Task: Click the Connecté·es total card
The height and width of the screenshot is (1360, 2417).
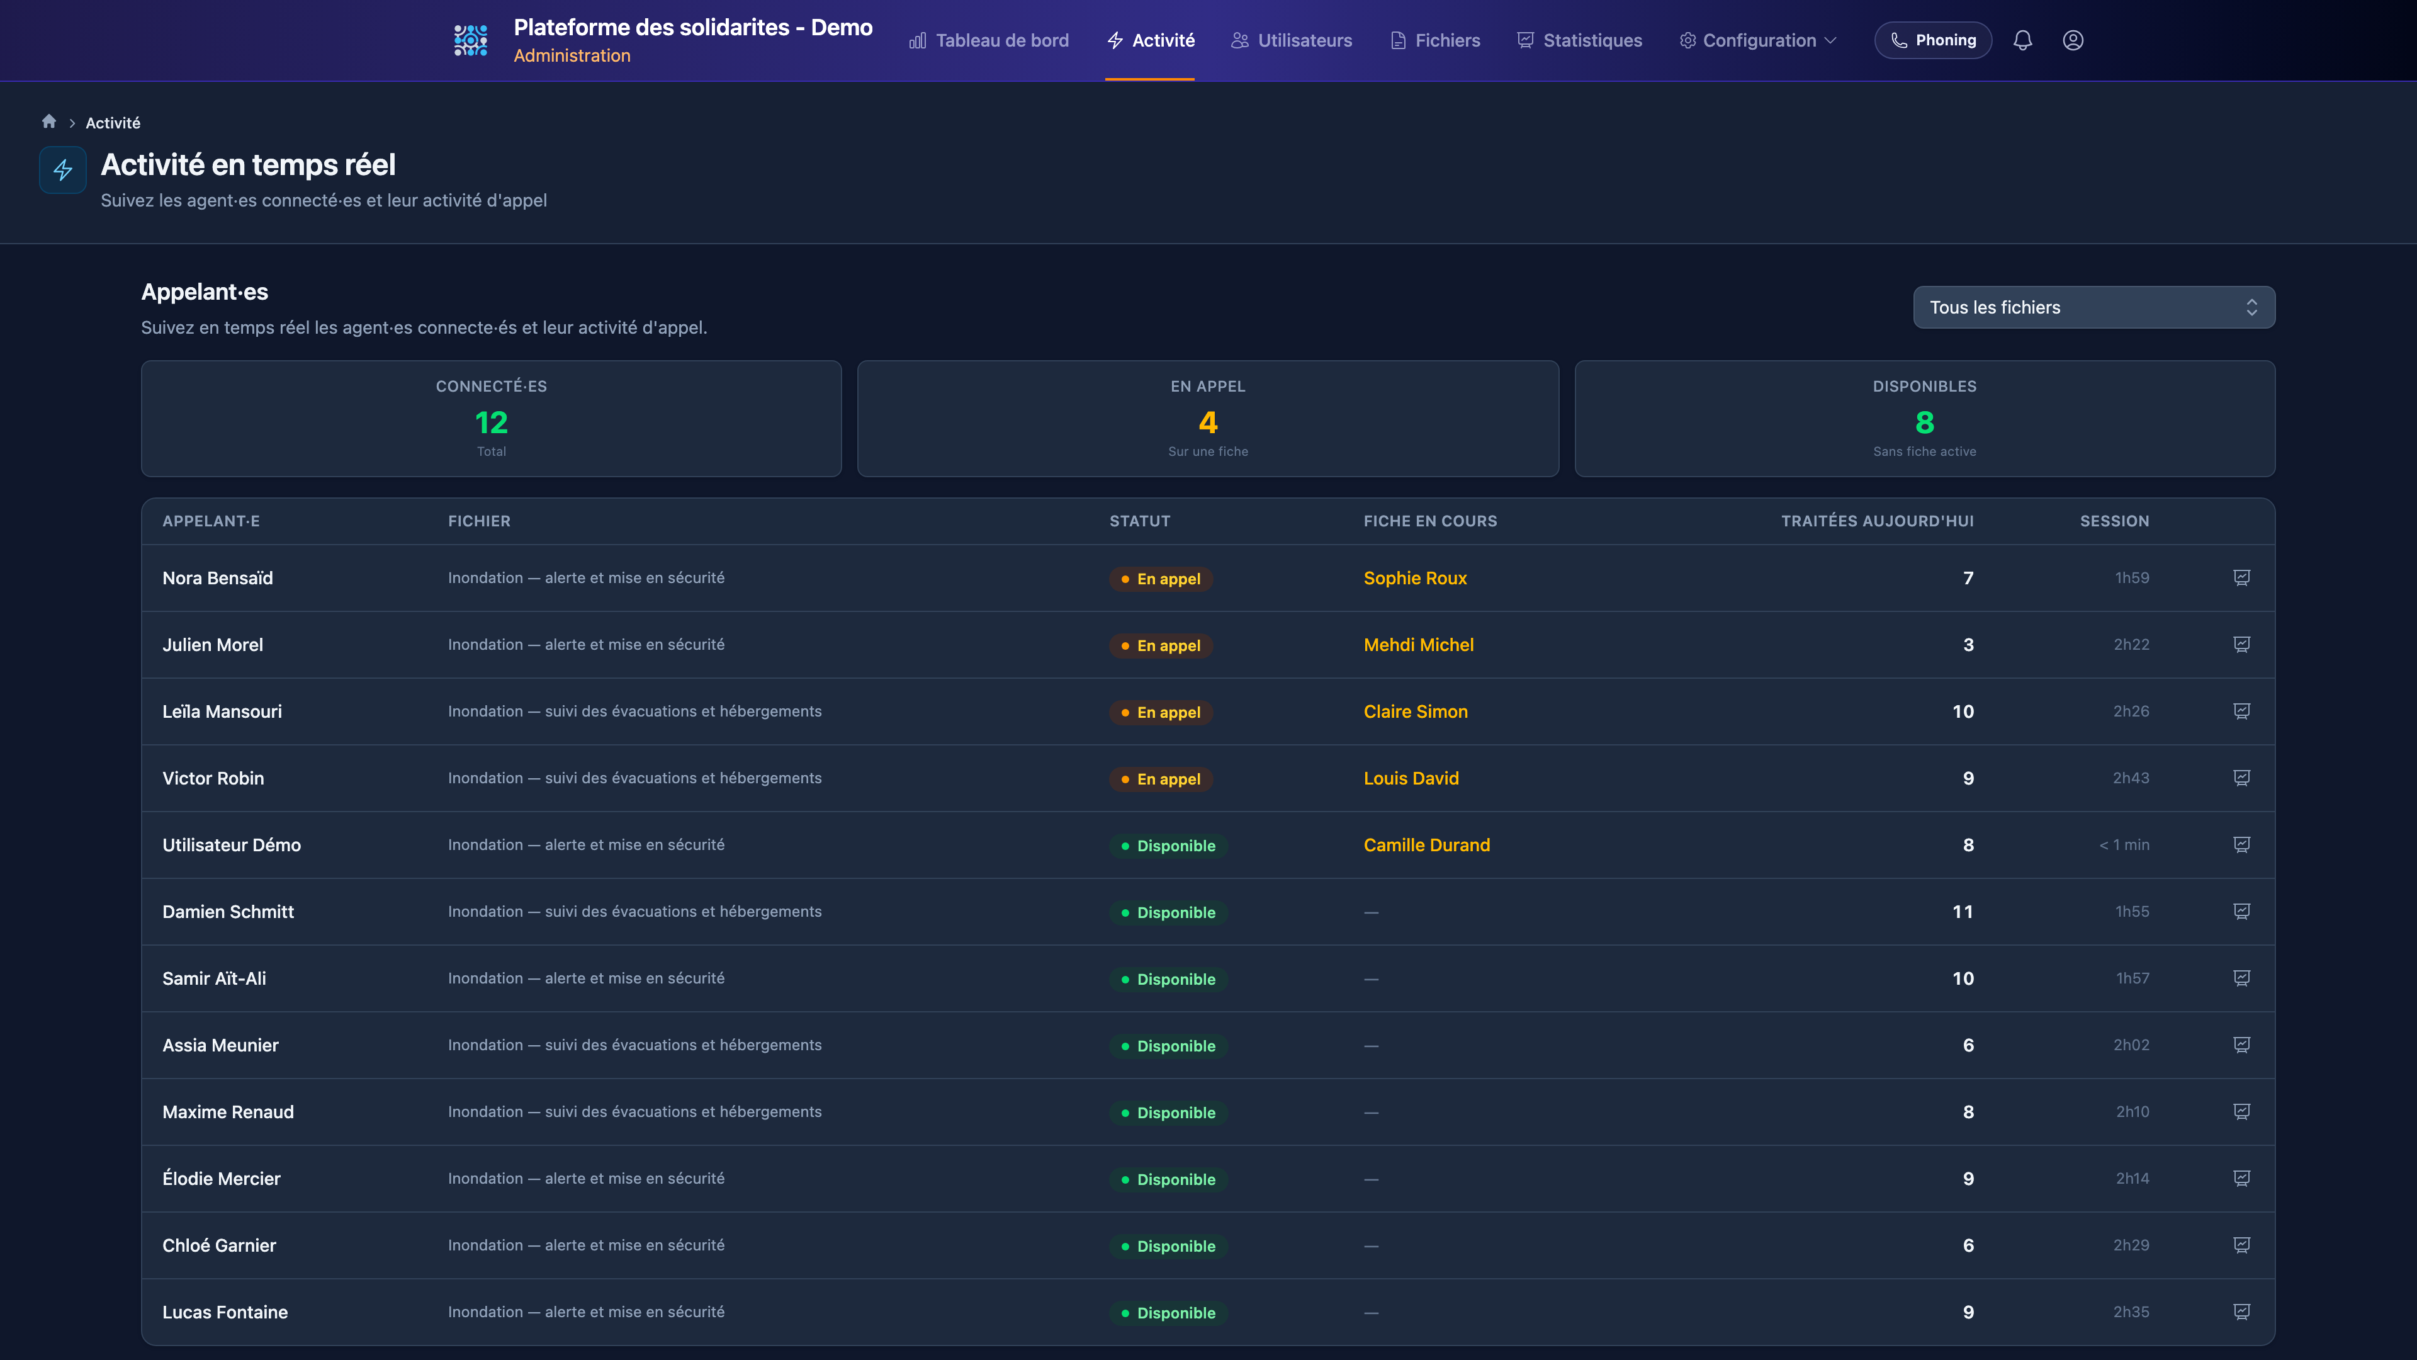Action: click(x=492, y=419)
